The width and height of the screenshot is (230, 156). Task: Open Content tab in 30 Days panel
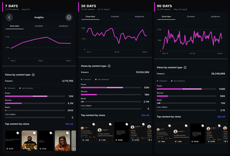[x=115, y=16]
